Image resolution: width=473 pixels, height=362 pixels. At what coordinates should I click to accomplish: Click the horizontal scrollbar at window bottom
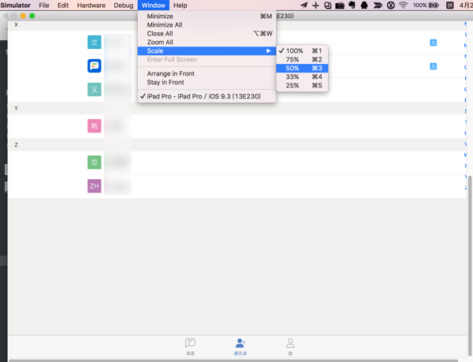pyautogui.click(x=233, y=360)
